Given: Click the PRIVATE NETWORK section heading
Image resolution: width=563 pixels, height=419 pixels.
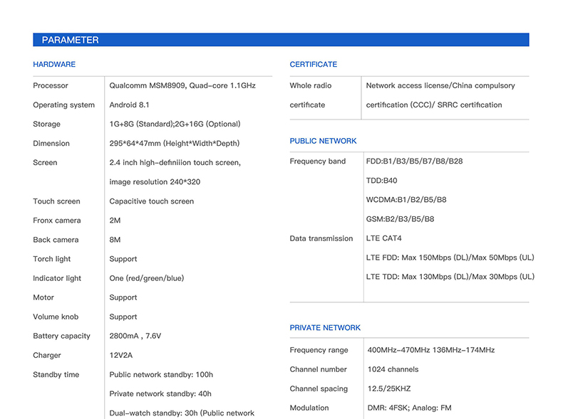Looking at the screenshot, I should click(325, 328).
